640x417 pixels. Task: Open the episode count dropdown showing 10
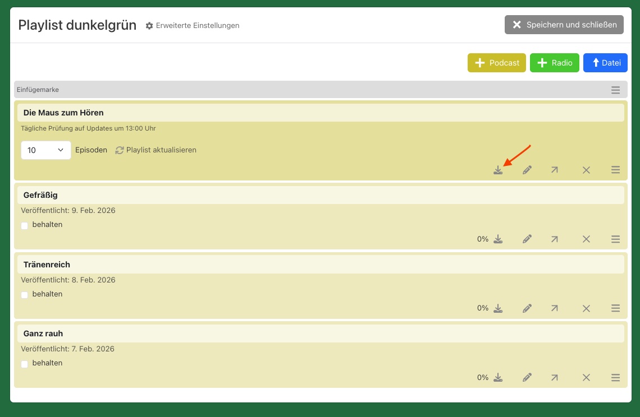coord(45,150)
